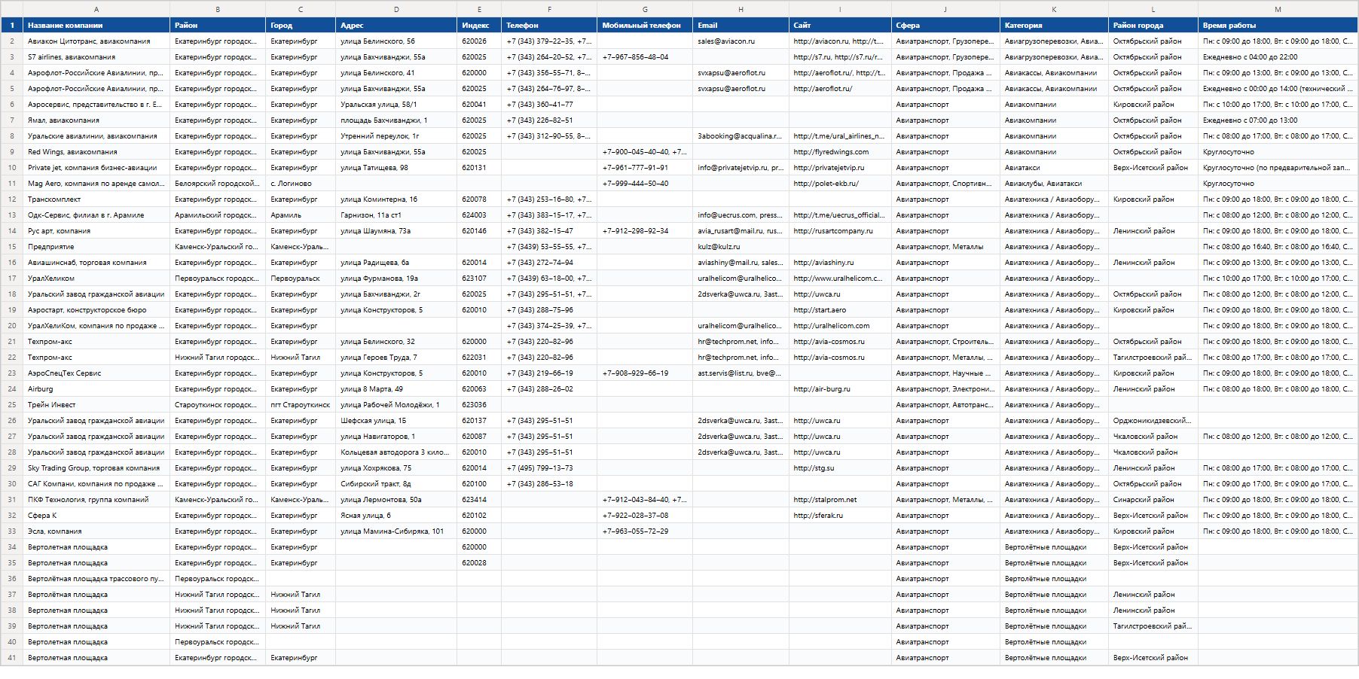Screen dimensions: 1359x679
Task: Select postal index cell '620026'
Action: coord(479,41)
